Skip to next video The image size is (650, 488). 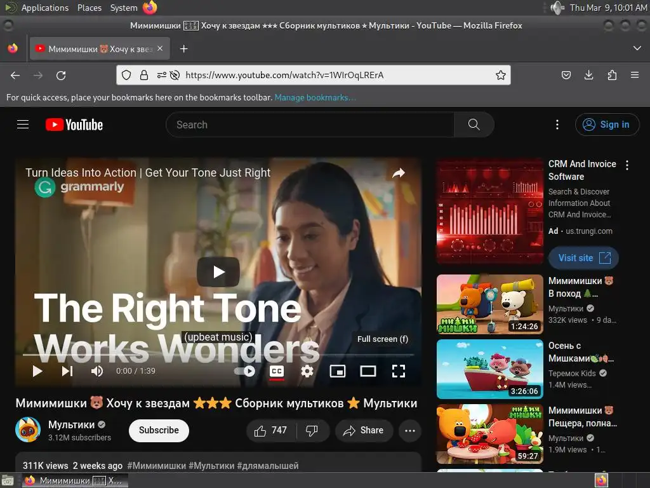pyautogui.click(x=67, y=371)
